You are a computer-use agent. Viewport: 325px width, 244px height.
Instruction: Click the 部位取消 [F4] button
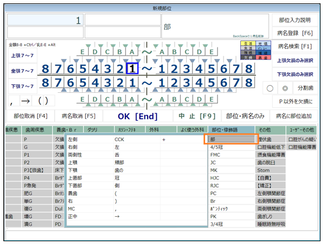[x=31, y=116]
